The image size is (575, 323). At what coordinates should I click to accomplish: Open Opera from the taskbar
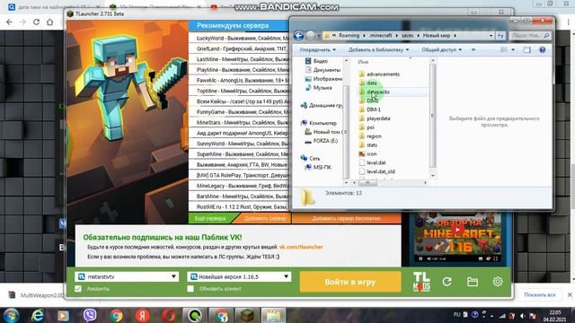[x=169, y=315]
